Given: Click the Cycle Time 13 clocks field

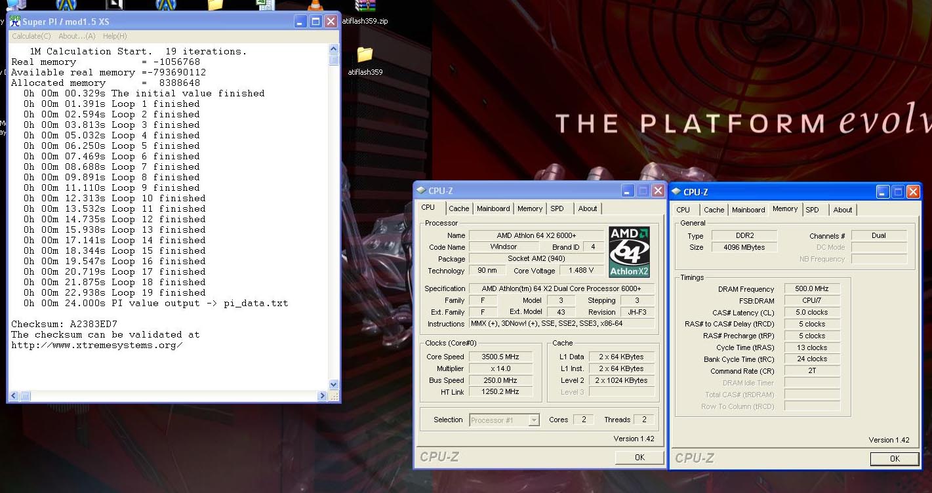Looking at the screenshot, I should (x=812, y=348).
